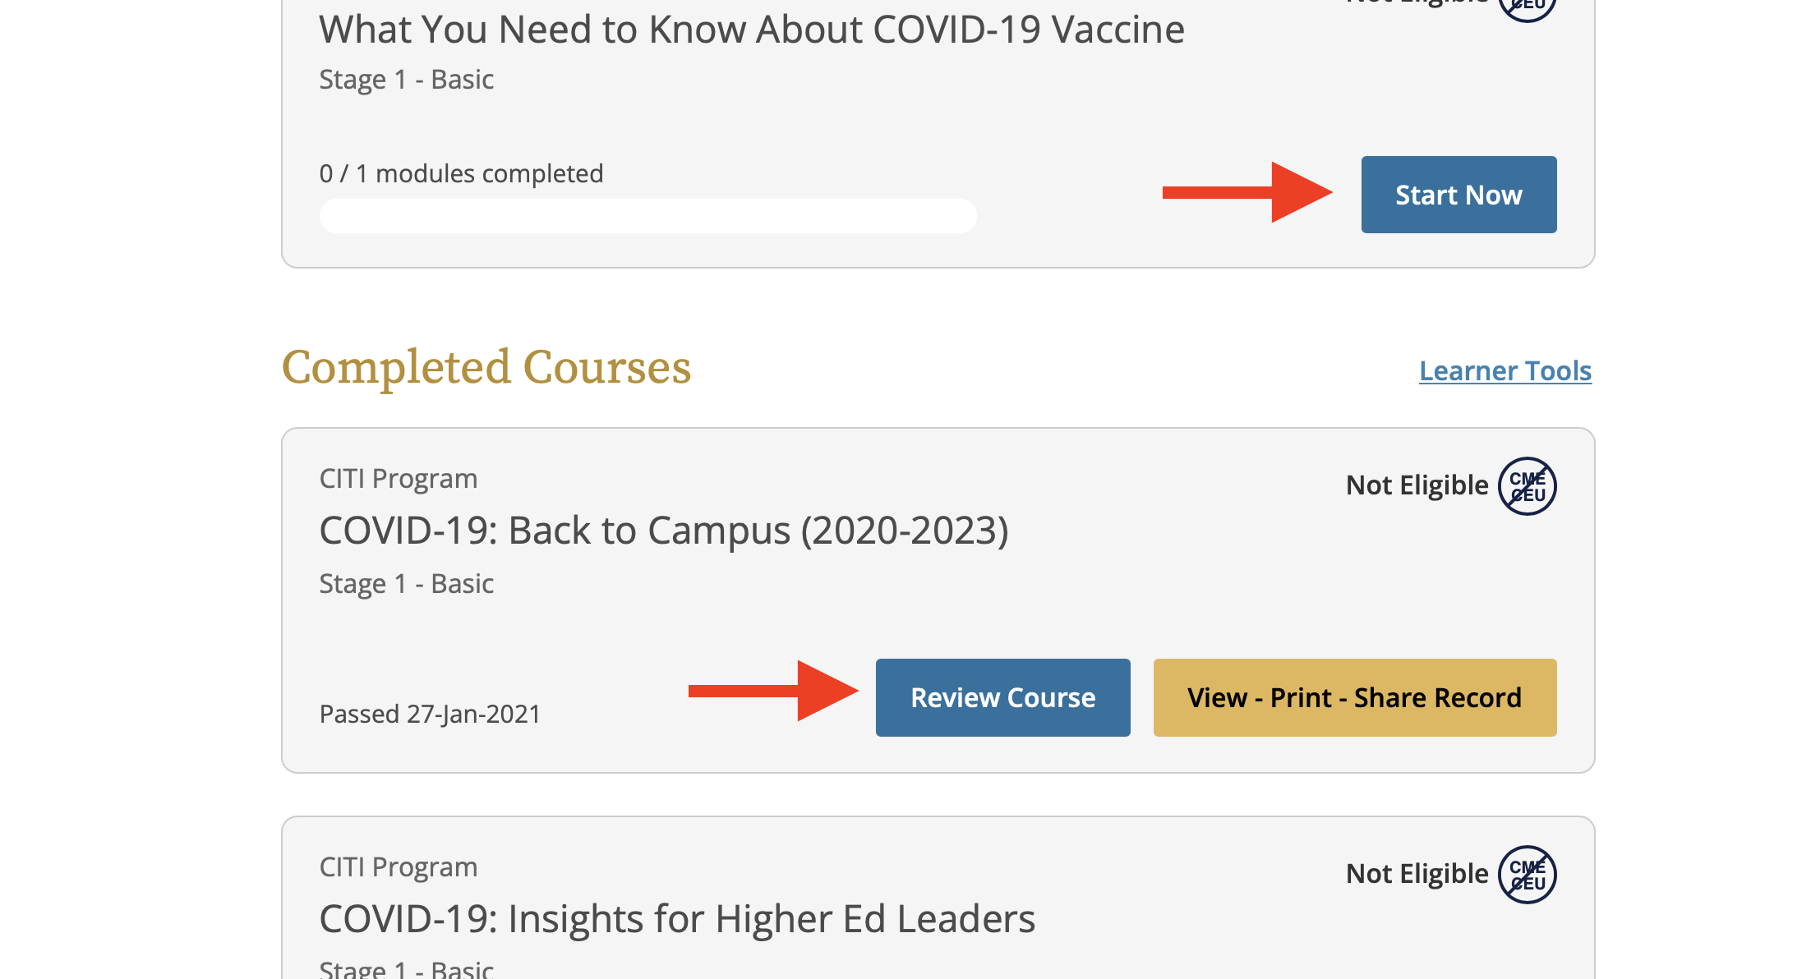Open Review Course for Back to Campus

coord(1002,697)
